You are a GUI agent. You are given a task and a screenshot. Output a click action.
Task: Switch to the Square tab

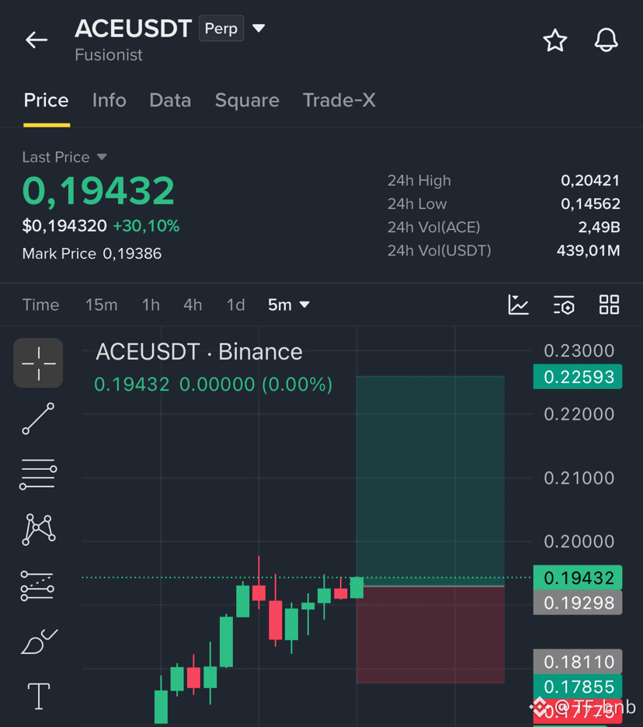click(247, 100)
